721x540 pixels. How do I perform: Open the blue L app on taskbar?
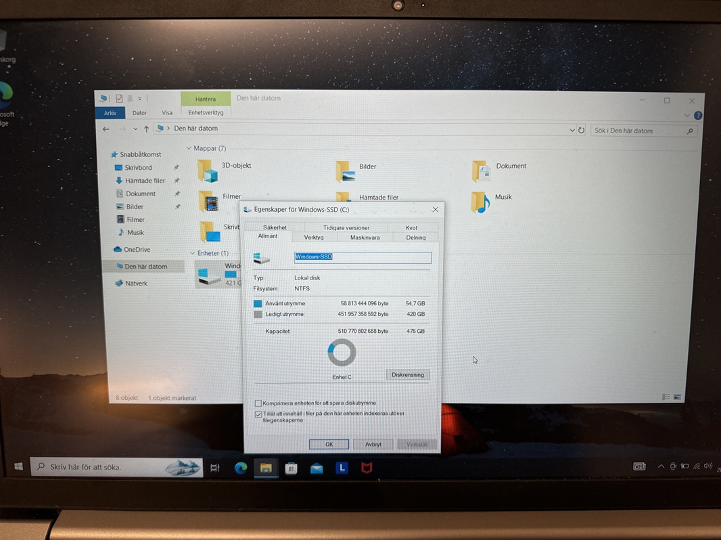(341, 468)
